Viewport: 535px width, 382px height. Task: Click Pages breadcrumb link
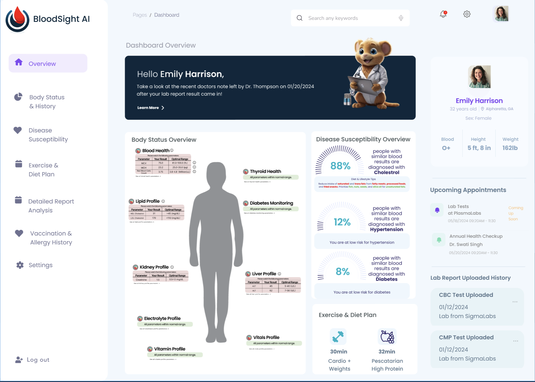pyautogui.click(x=140, y=15)
